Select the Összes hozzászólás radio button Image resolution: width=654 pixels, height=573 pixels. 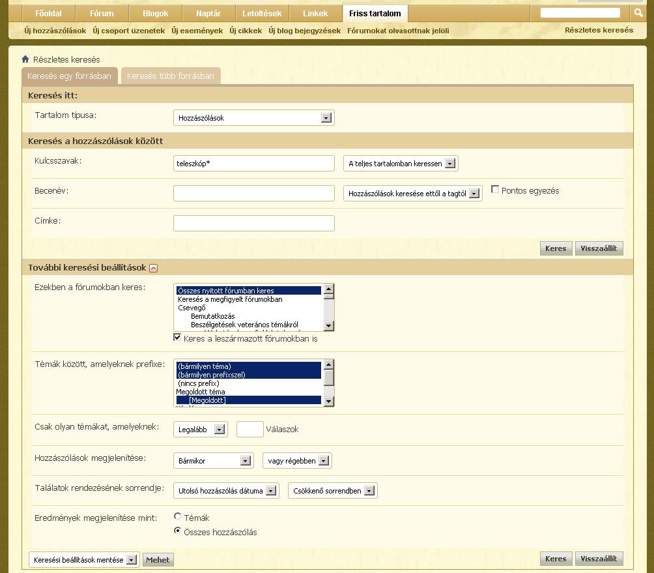pyautogui.click(x=177, y=531)
